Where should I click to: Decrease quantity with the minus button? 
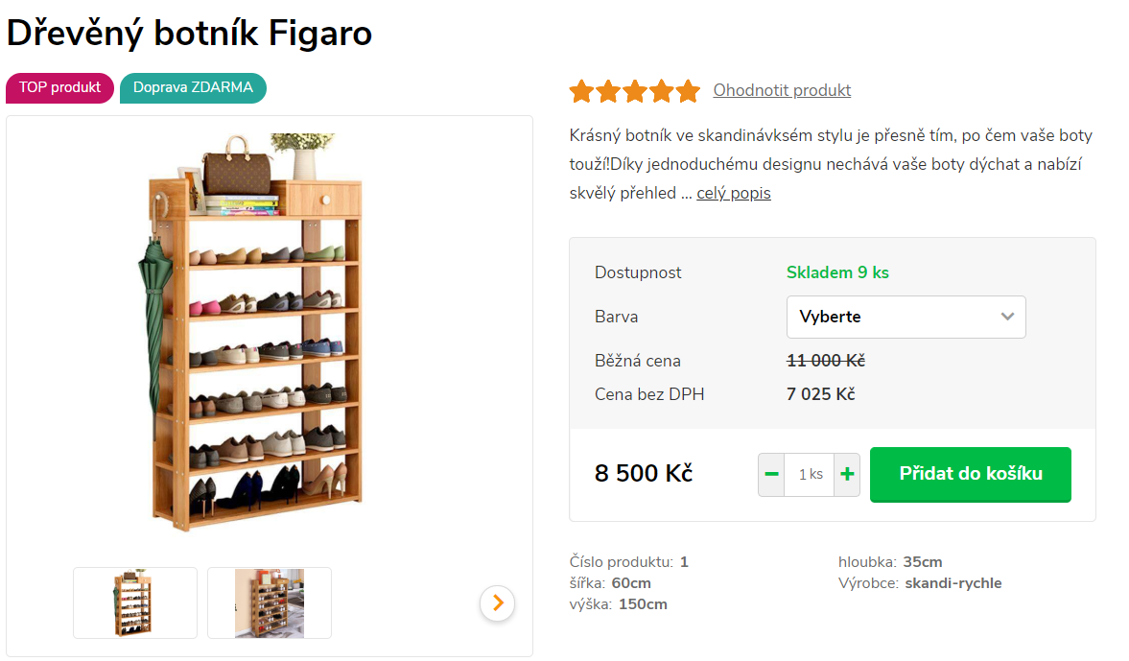pyautogui.click(x=771, y=474)
